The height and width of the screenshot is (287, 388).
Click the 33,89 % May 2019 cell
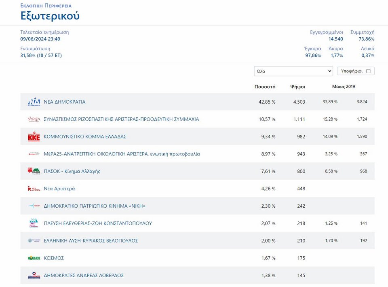(330, 102)
